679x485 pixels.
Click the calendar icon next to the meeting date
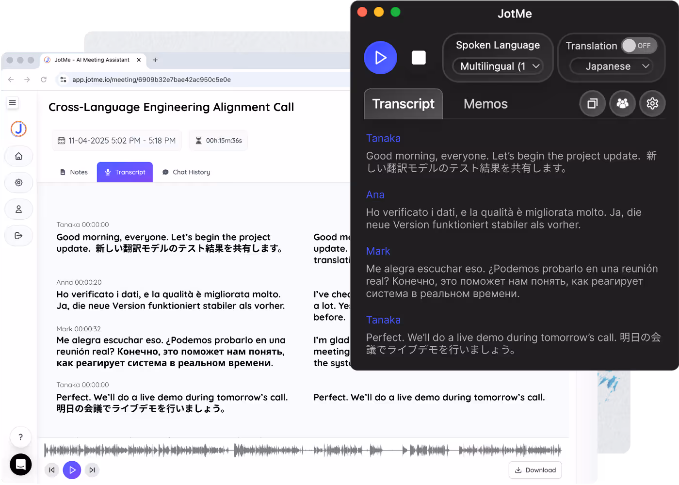click(62, 140)
